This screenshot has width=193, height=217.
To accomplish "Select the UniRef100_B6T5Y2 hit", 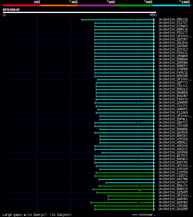I will coord(173,156).
